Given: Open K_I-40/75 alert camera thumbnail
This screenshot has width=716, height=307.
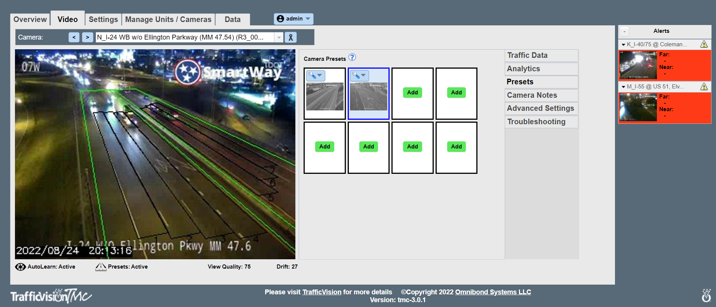Looking at the screenshot, I should point(638,65).
